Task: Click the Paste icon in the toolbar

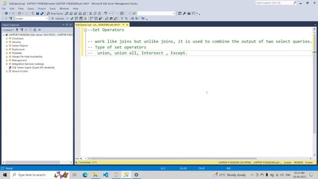Action: pyautogui.click(x=99, y=13)
